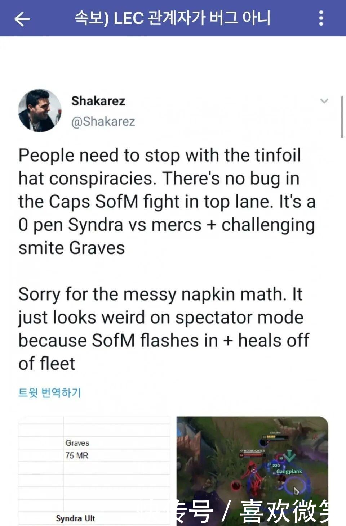Click the 트윗 번역하기 translate link
The height and width of the screenshot is (526, 346).
(50, 392)
